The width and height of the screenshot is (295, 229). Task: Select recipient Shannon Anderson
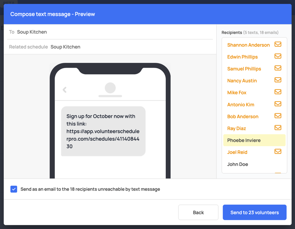[248, 45]
